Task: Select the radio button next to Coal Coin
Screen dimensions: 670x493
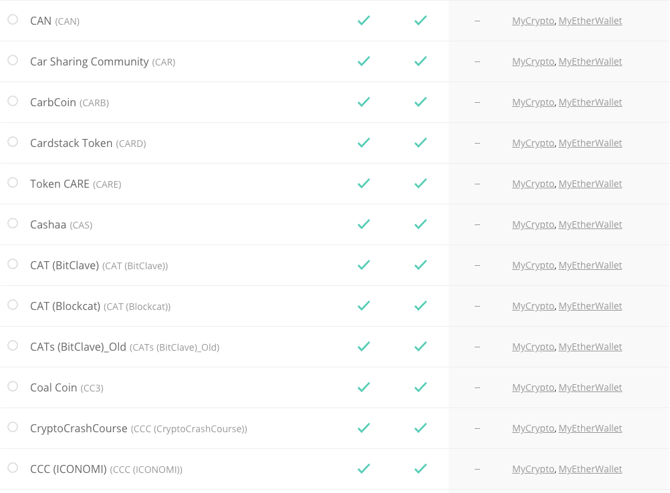Action: [12, 387]
